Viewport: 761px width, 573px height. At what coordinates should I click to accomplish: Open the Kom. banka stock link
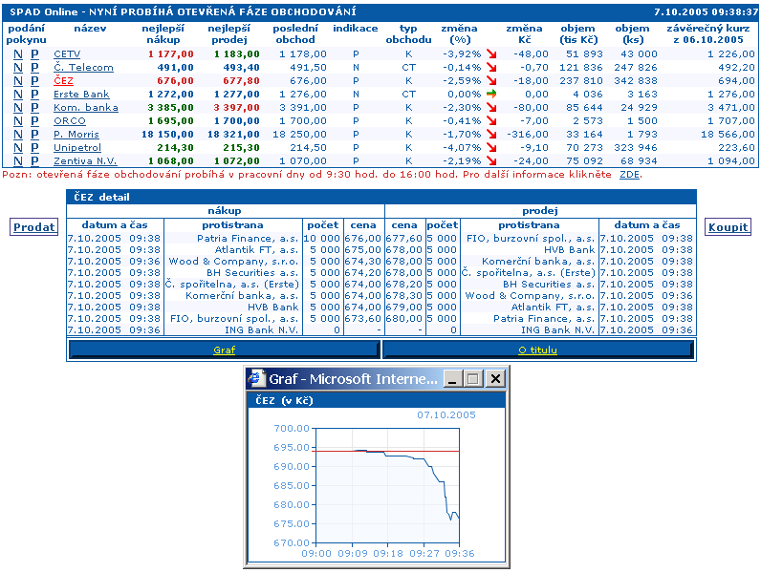[86, 108]
